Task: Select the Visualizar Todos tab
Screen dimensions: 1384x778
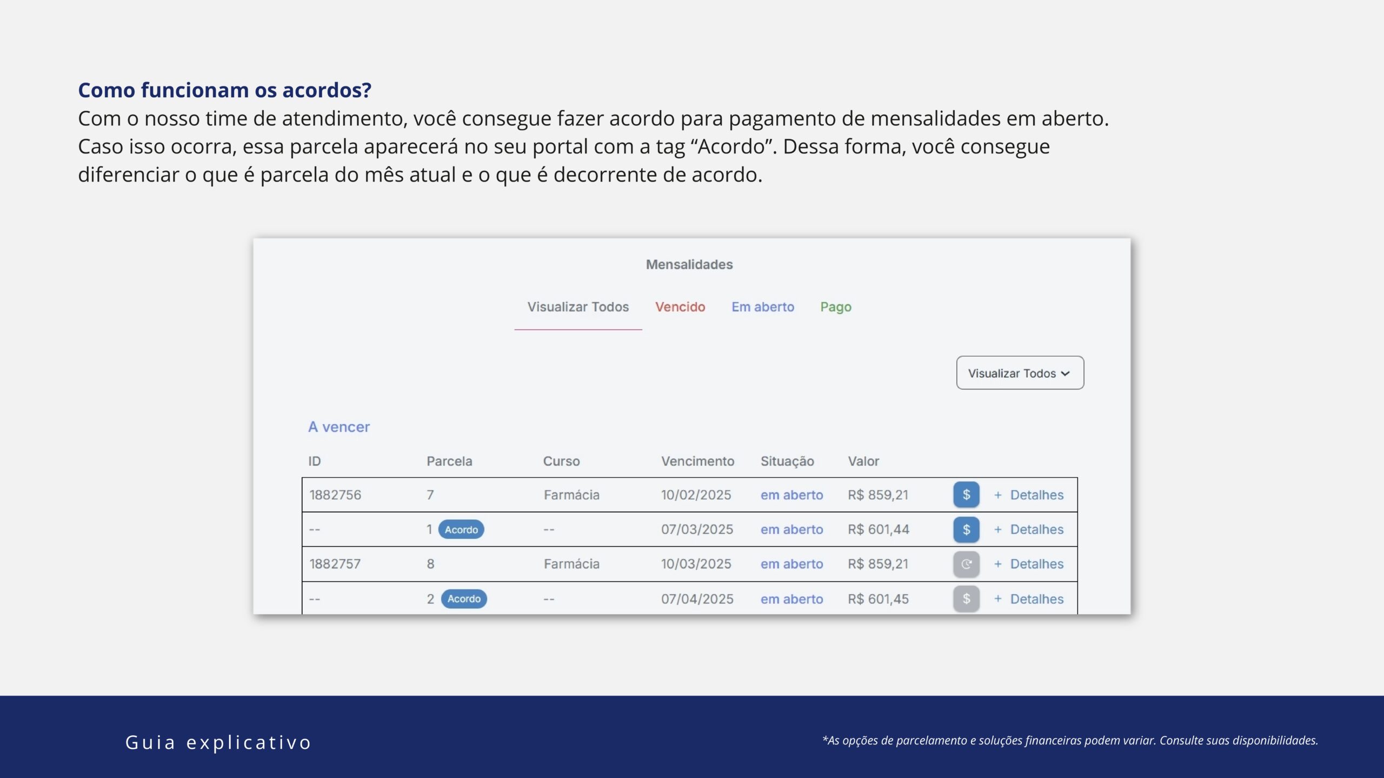Action: 577,307
